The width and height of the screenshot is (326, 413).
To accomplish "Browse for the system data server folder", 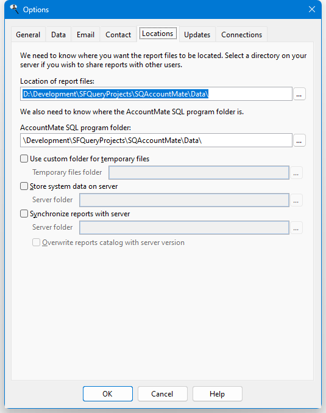I will (296, 200).
